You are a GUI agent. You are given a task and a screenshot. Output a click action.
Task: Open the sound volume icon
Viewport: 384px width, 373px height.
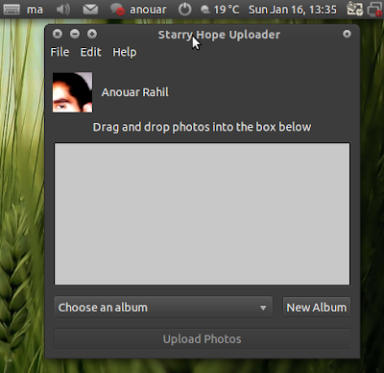coord(63,10)
